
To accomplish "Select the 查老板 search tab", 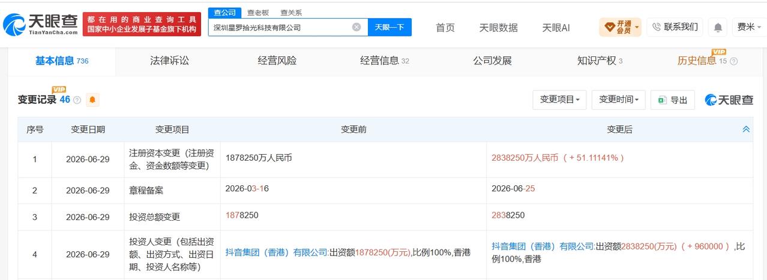I will pyautogui.click(x=258, y=13).
